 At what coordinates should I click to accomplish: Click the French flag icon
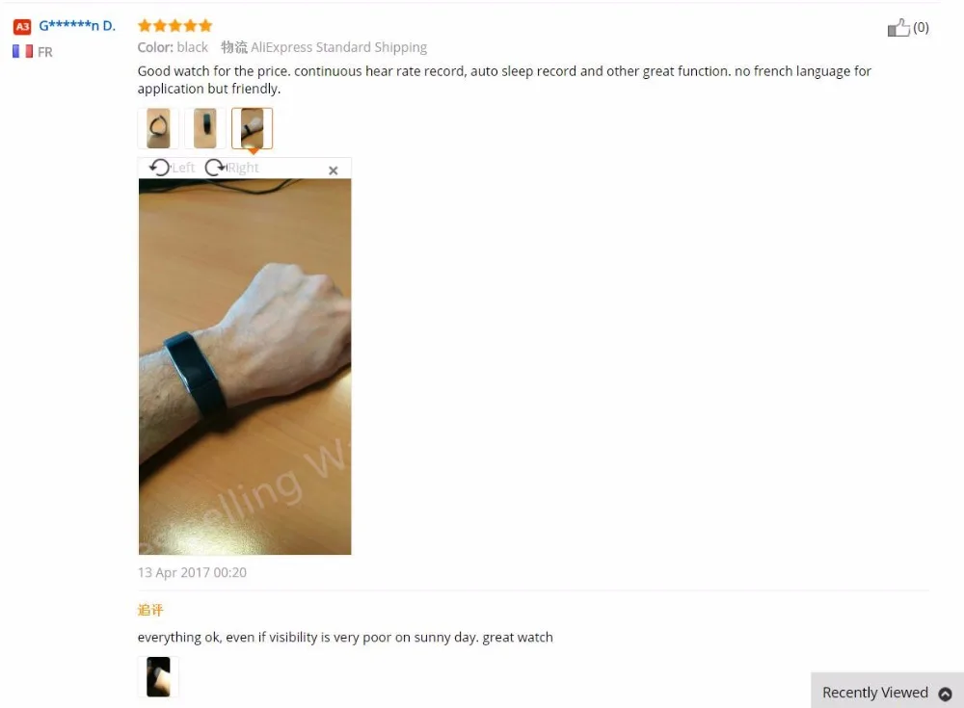(23, 52)
